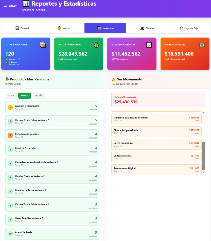Image resolution: width=211 pixels, height=241 pixels.
Task: Click the gold rank 1 badge
Action: (x=10, y=108)
